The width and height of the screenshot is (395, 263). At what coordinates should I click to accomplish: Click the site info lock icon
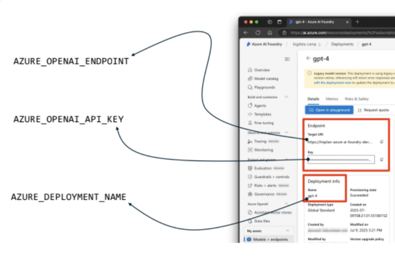coord(284,33)
